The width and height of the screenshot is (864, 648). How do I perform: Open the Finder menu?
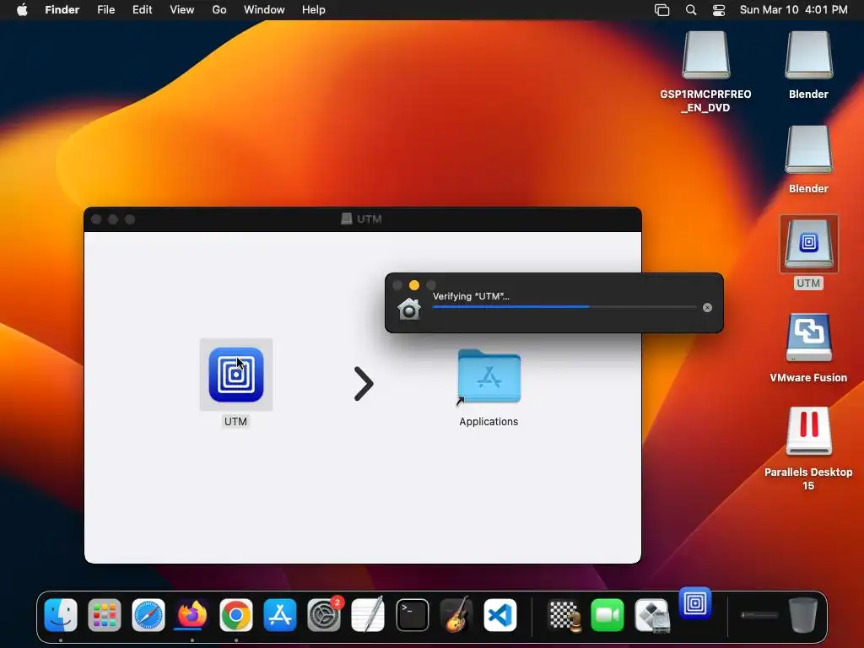pos(62,10)
